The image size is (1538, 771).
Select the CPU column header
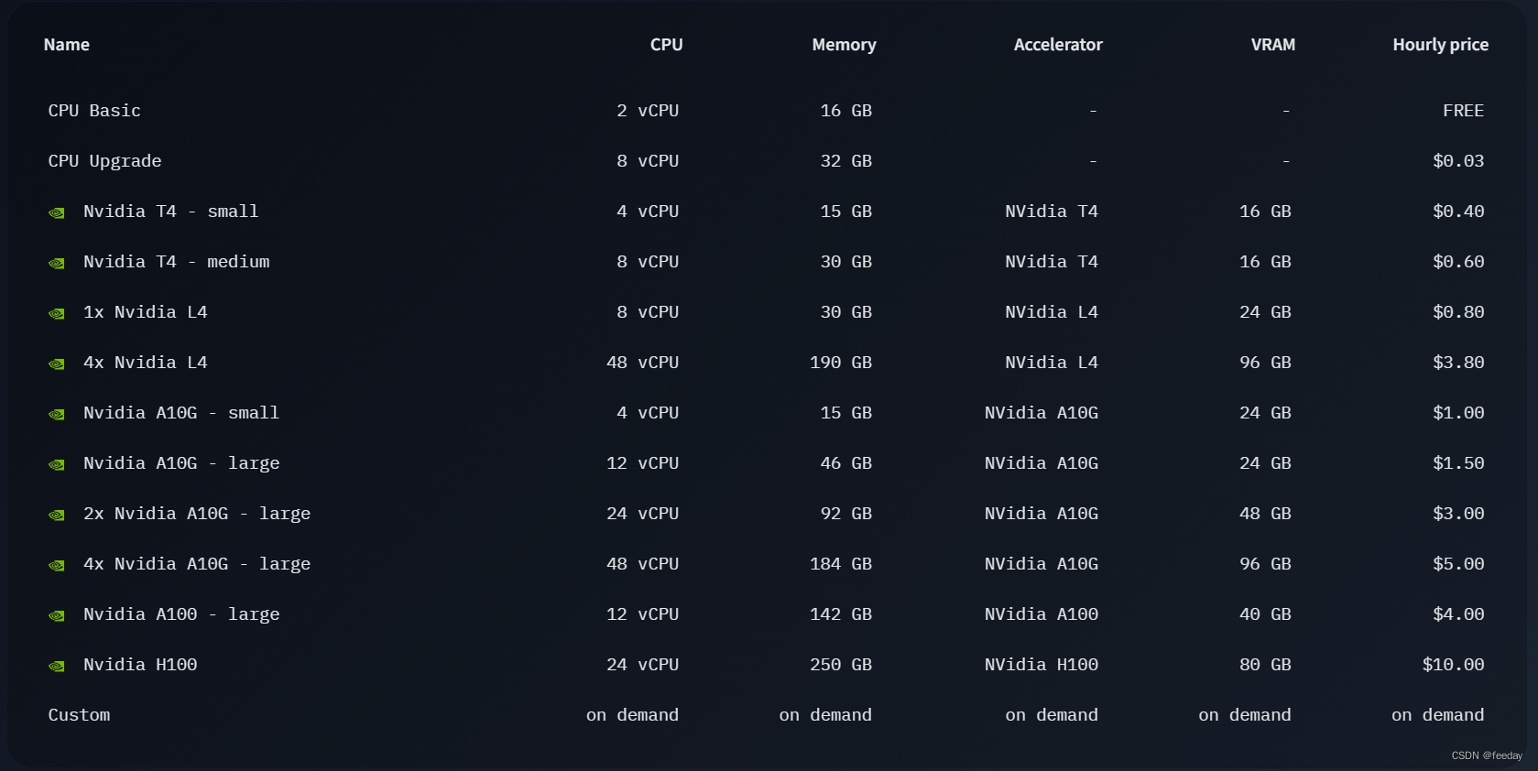click(x=667, y=45)
